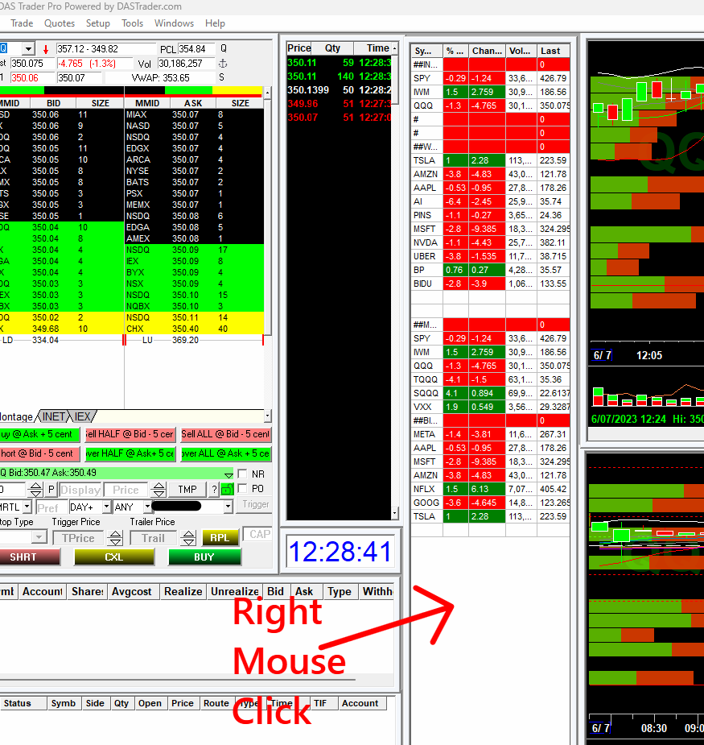Image resolution: width=704 pixels, height=745 pixels.
Task: Open the Stop Type dropdown
Action: 39,538
